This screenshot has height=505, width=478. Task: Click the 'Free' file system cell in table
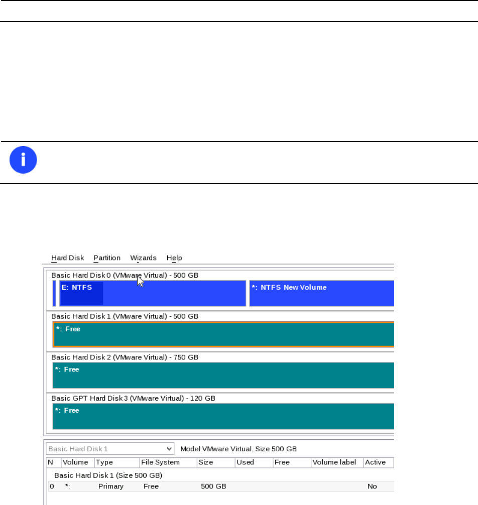tap(151, 486)
